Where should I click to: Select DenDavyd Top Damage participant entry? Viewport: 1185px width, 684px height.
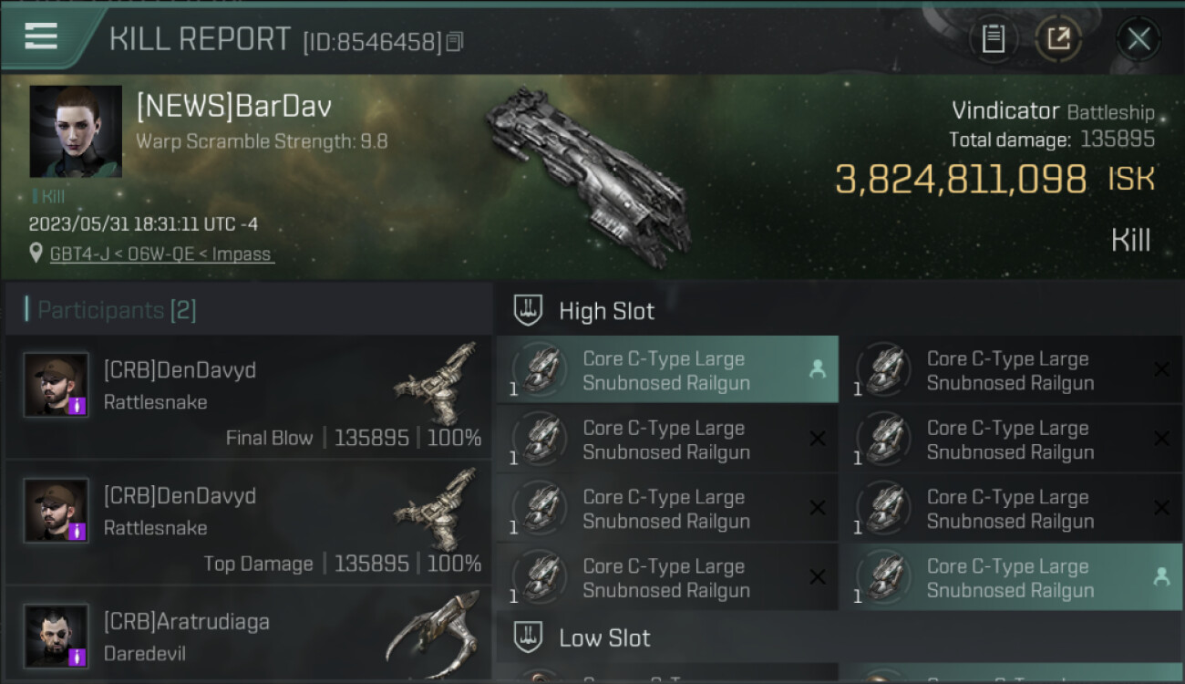(248, 523)
